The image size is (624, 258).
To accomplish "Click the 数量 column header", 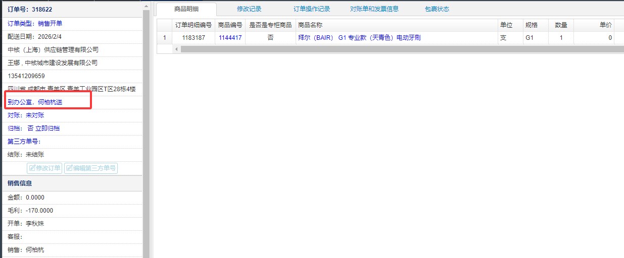I will pos(561,25).
